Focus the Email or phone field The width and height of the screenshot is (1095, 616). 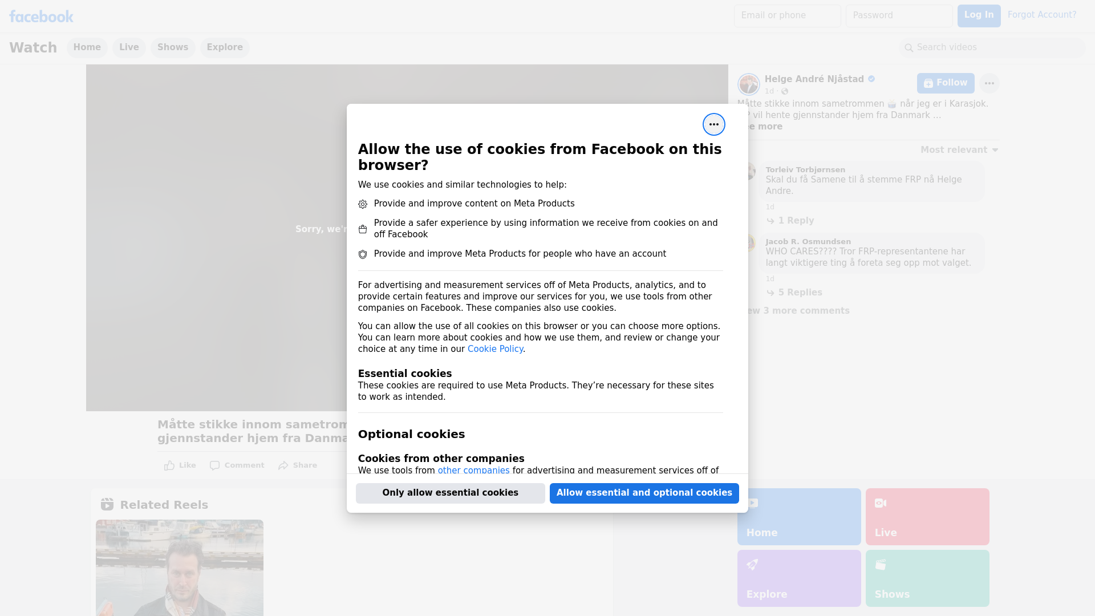[787, 16]
